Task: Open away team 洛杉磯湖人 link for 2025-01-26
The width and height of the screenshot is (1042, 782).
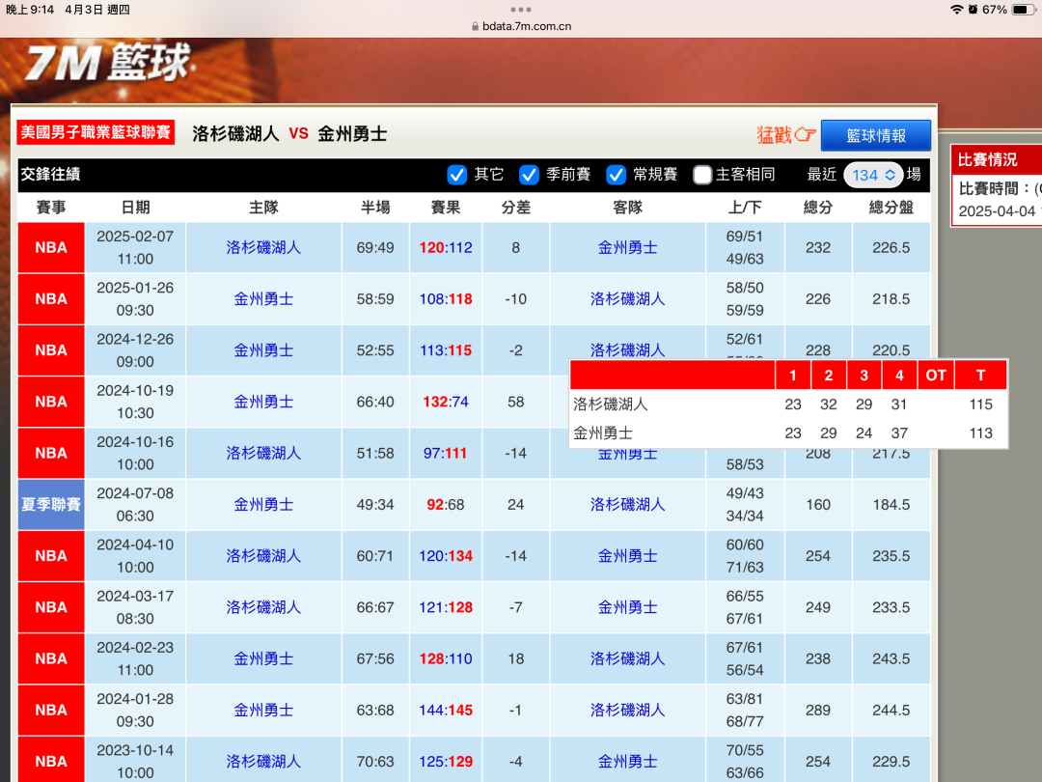Action: [x=627, y=298]
